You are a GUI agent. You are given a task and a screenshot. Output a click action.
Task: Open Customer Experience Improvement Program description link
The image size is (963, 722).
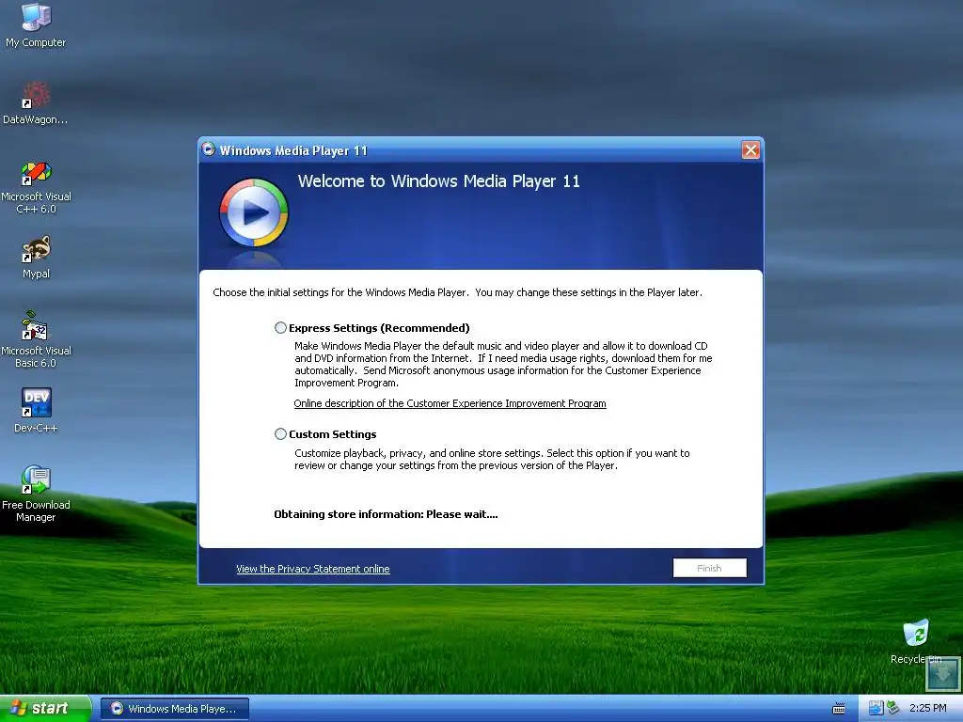(x=450, y=403)
